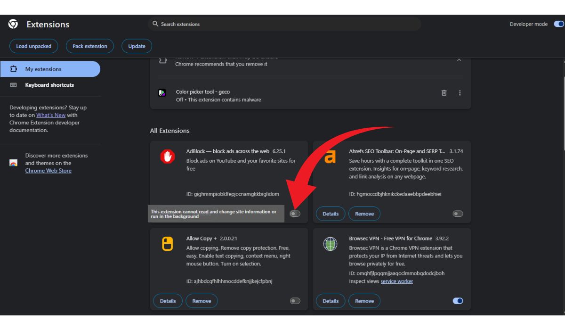
Task: Remove the Ahrefs SEO Toolbar extension
Action: pos(364,214)
